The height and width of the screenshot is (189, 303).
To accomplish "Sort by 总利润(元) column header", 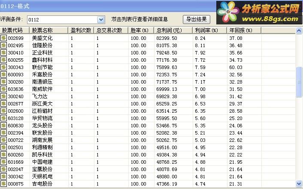I will [173, 30].
